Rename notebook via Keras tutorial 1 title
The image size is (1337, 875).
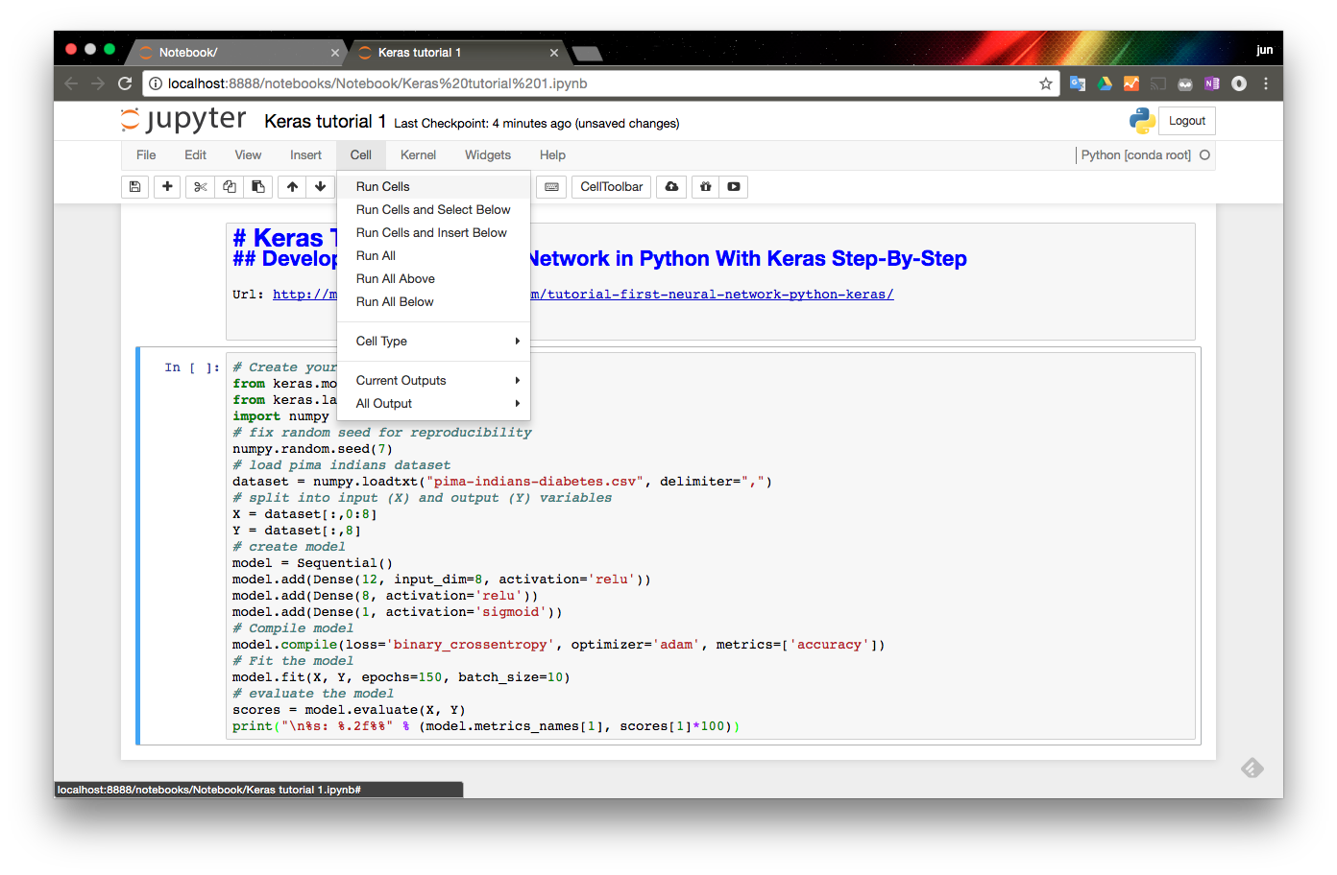[x=325, y=122]
